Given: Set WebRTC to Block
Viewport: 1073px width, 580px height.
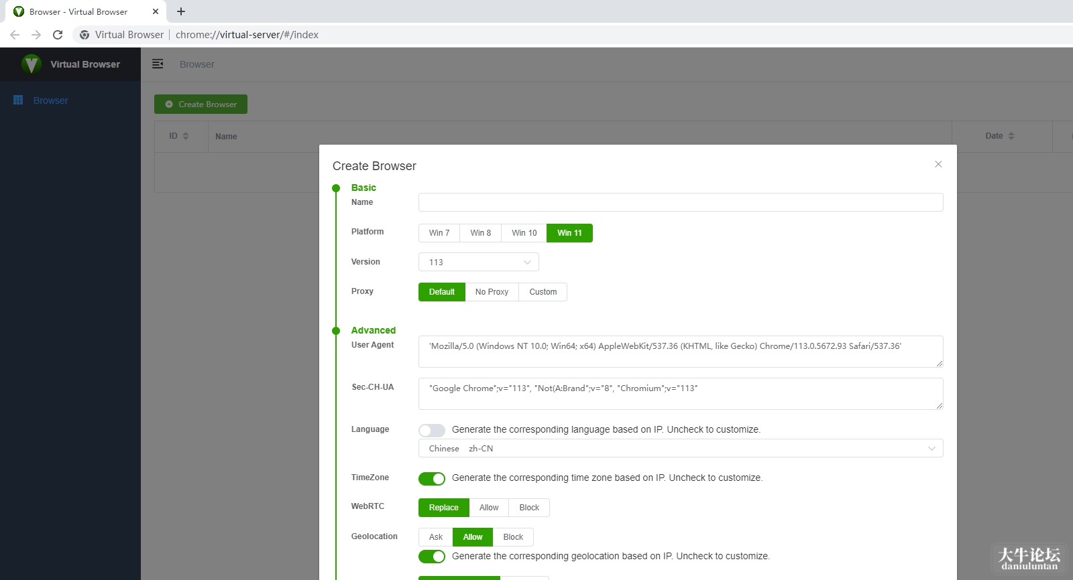Looking at the screenshot, I should pyautogui.click(x=529, y=508).
